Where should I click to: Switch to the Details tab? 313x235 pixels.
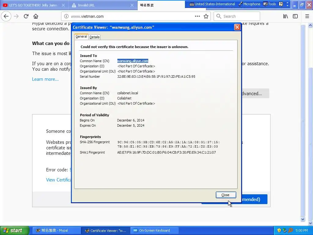tap(94, 37)
